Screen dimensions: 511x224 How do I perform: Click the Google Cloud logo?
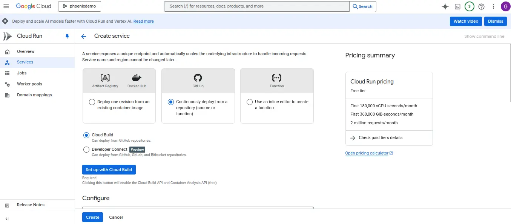34,6
